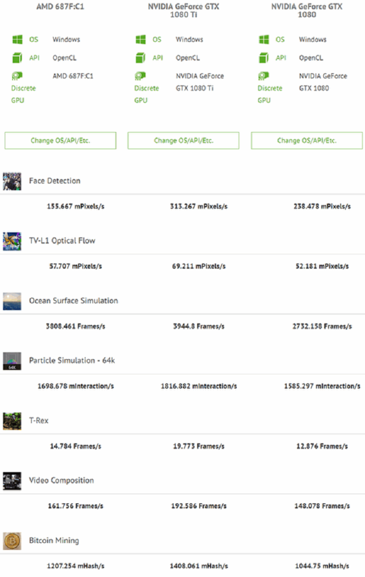Click the 52.181 mPixels/s value
Viewport: 365px width, 577px height.
322,266
